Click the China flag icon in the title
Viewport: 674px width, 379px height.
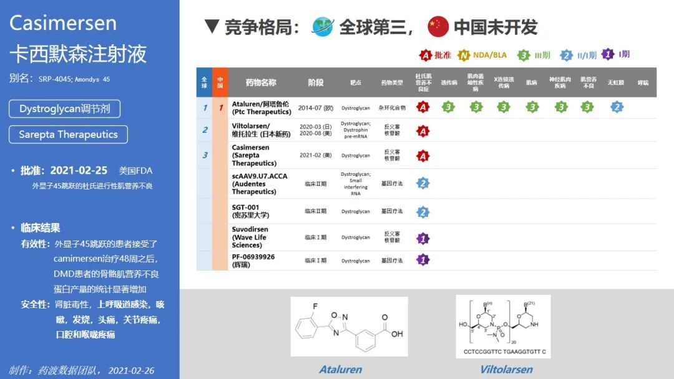pos(438,26)
